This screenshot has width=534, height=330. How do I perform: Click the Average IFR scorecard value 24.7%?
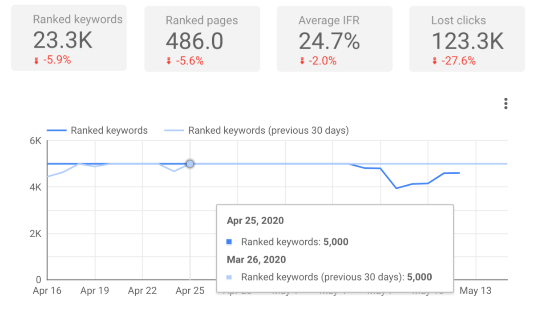point(329,41)
